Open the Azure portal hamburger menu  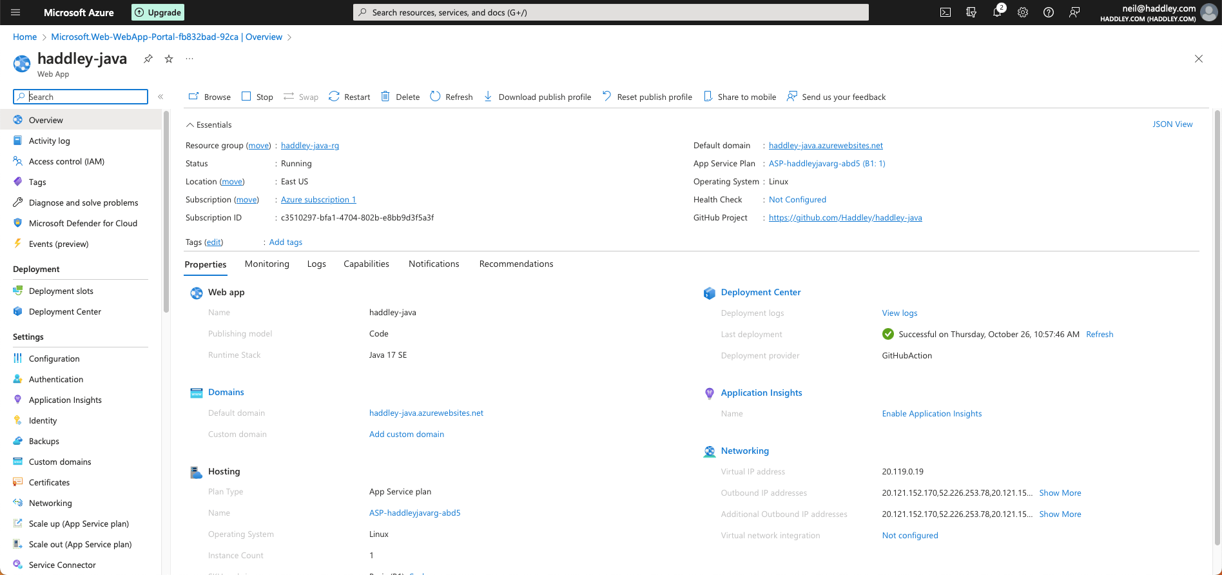coord(16,12)
